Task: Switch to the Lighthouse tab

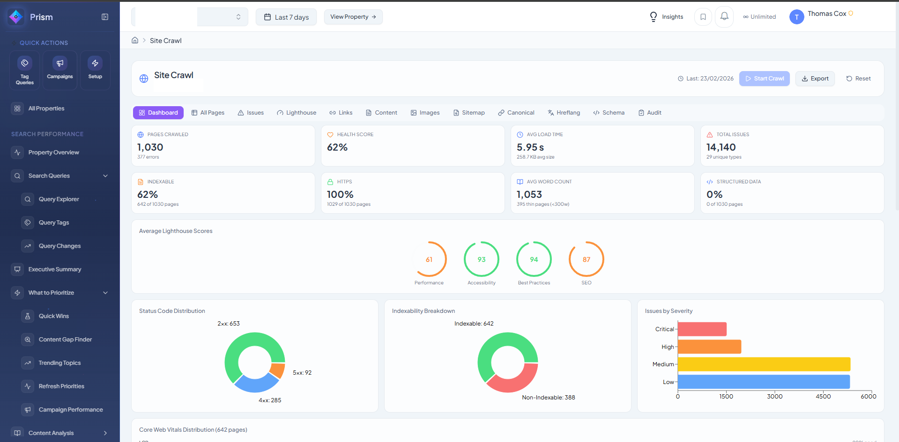Action: tap(297, 113)
